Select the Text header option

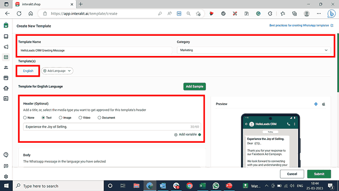click(x=46, y=118)
